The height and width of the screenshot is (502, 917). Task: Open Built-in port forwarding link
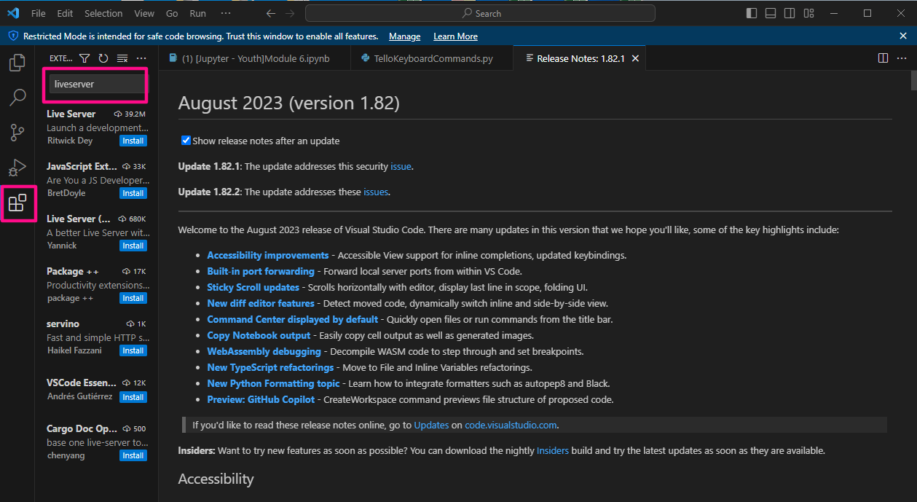[261, 271]
